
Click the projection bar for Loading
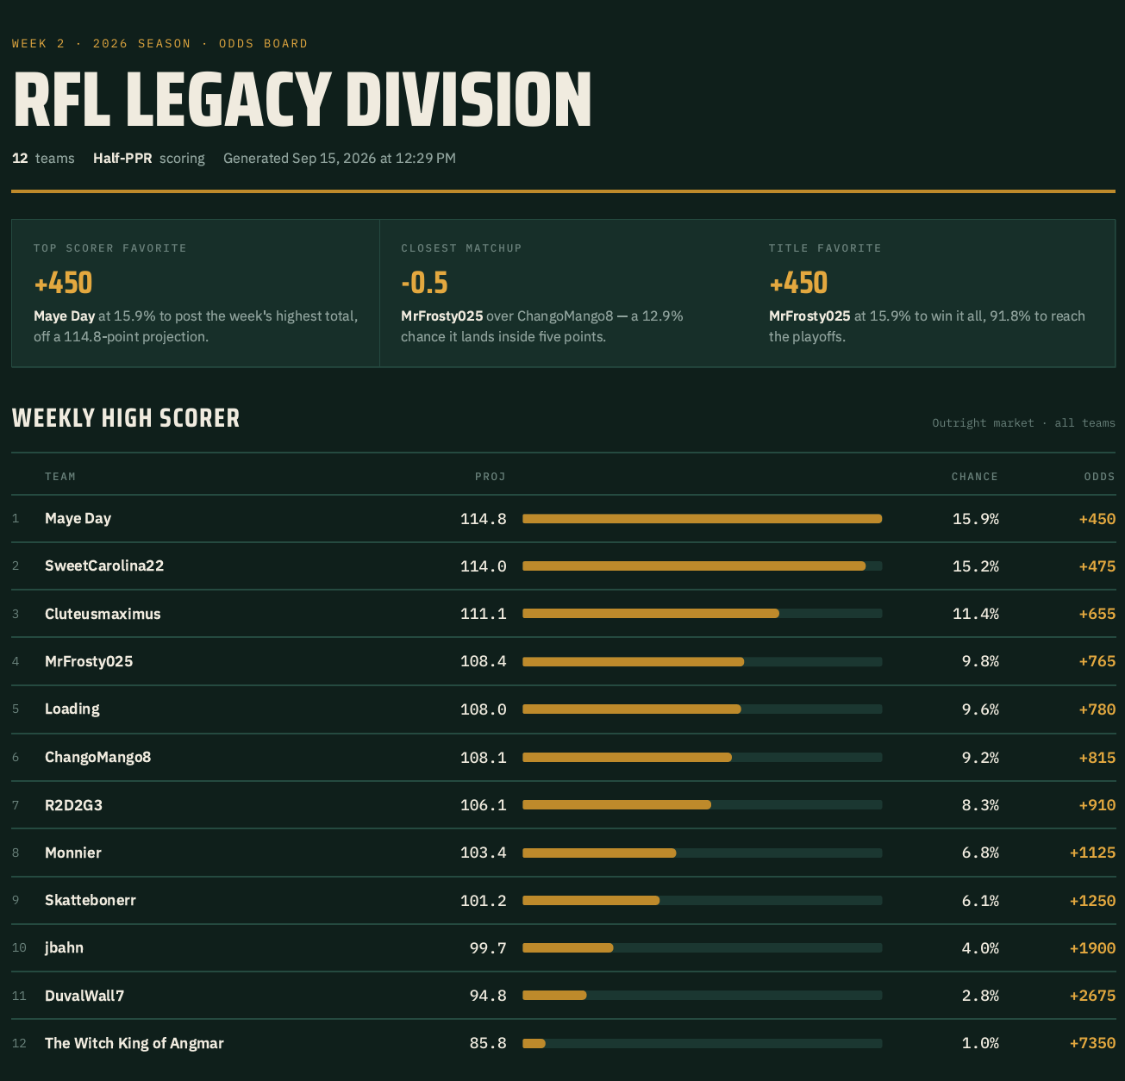[702, 709]
